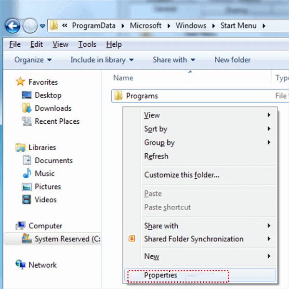Open the Help menu
This screenshot has width=289, height=289.
click(114, 44)
